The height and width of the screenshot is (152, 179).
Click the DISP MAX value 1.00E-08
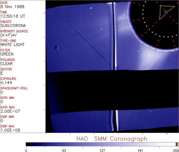9,130
